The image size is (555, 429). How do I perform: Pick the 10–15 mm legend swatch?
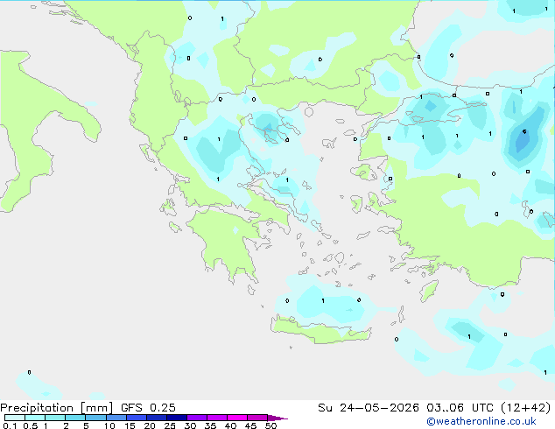tap(116, 418)
